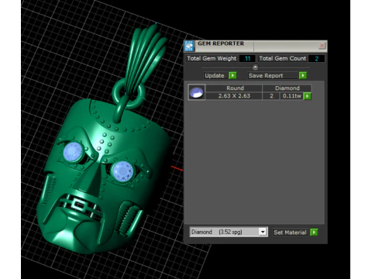Viewport: 372px width, 279px height.
Task: Click the Round shape cell
Action: pos(234,88)
